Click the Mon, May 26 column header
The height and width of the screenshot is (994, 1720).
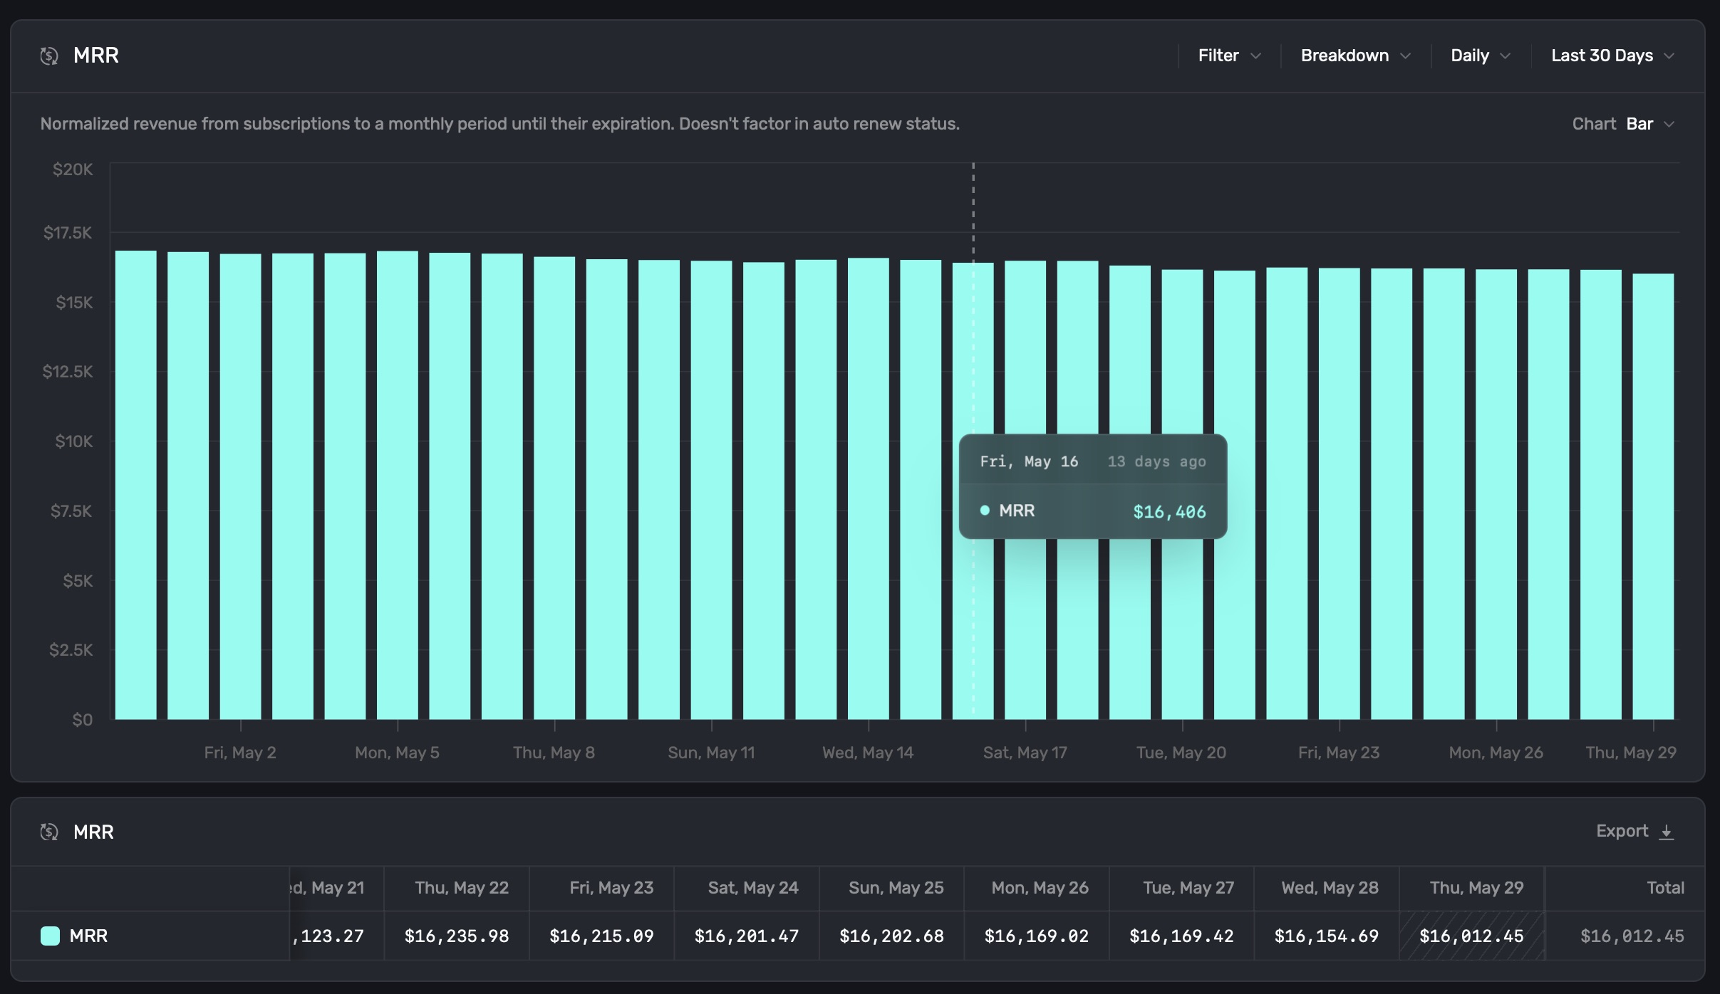1040,888
